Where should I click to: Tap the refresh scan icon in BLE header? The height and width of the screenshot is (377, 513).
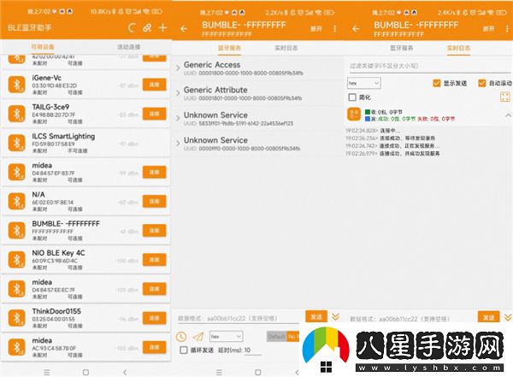point(131,29)
